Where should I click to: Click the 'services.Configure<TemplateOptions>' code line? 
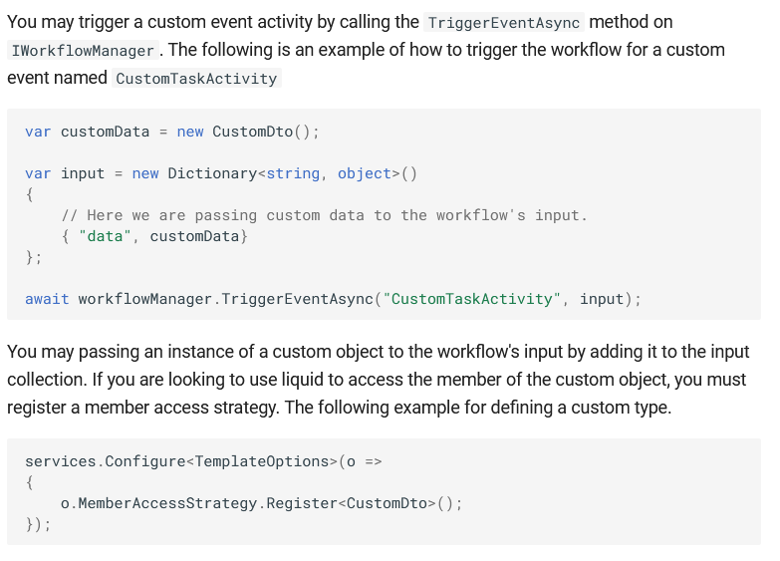tap(203, 461)
